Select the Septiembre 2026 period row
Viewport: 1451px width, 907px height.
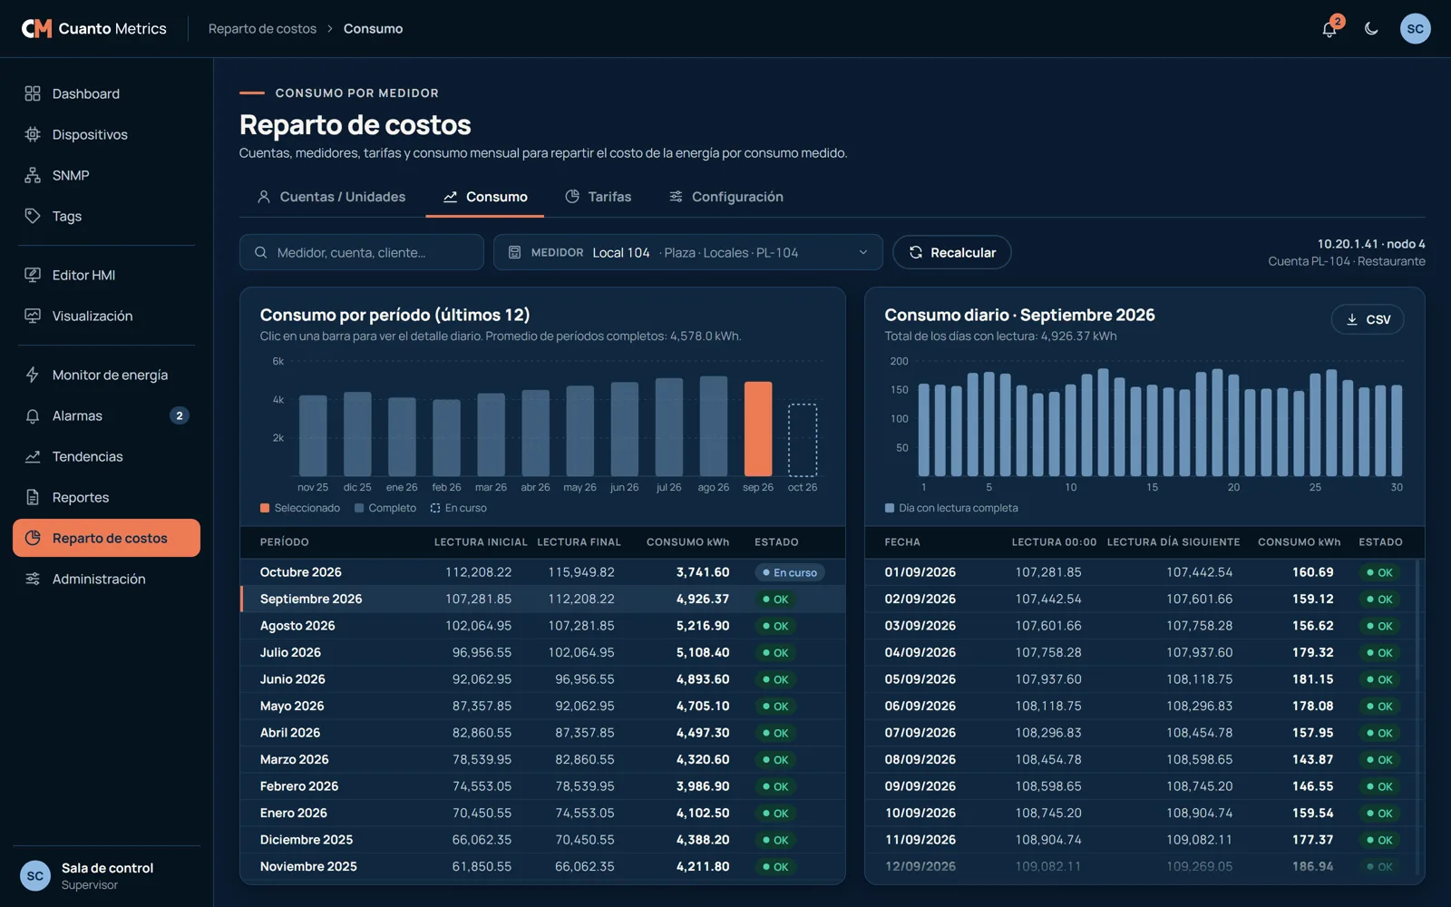pos(543,599)
